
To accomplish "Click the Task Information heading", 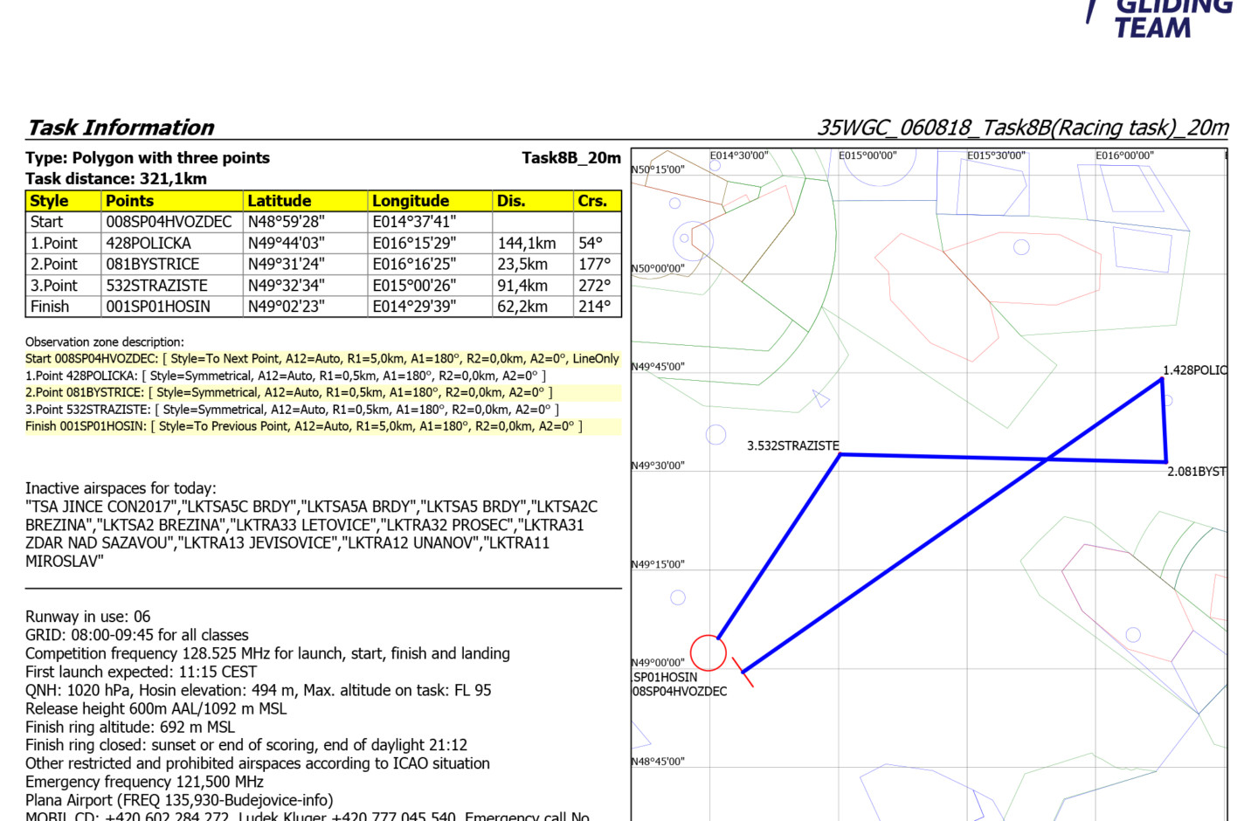I will point(121,128).
